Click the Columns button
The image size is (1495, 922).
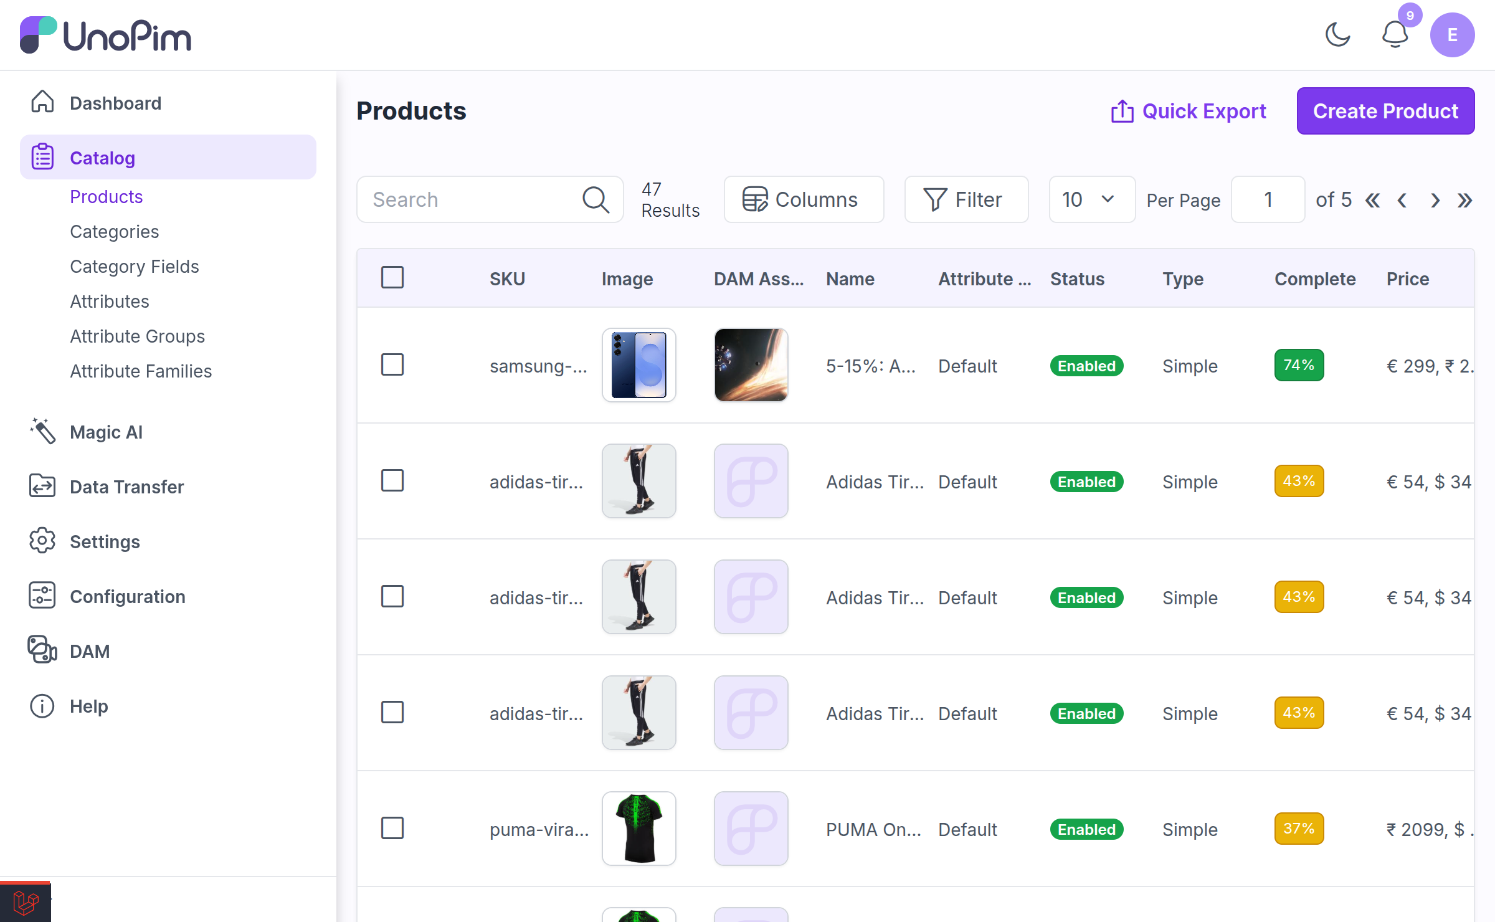pos(804,199)
